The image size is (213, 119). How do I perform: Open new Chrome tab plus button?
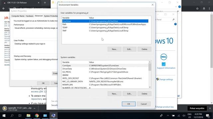point(45,3)
